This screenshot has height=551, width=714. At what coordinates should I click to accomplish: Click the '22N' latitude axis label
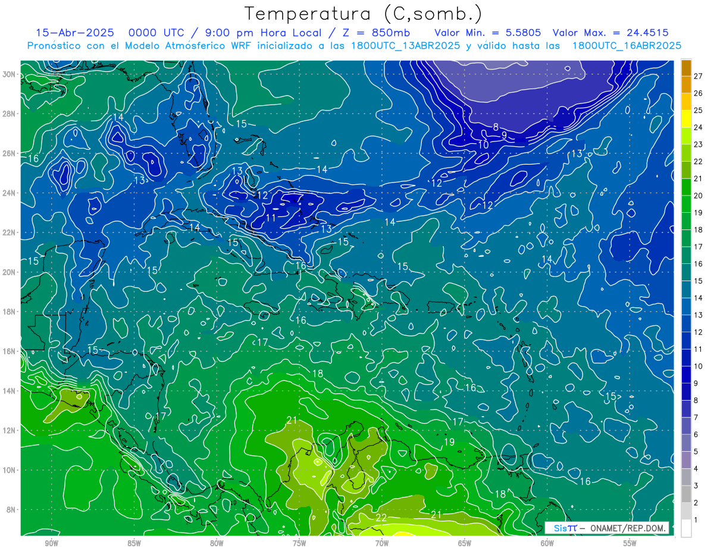click(10, 232)
